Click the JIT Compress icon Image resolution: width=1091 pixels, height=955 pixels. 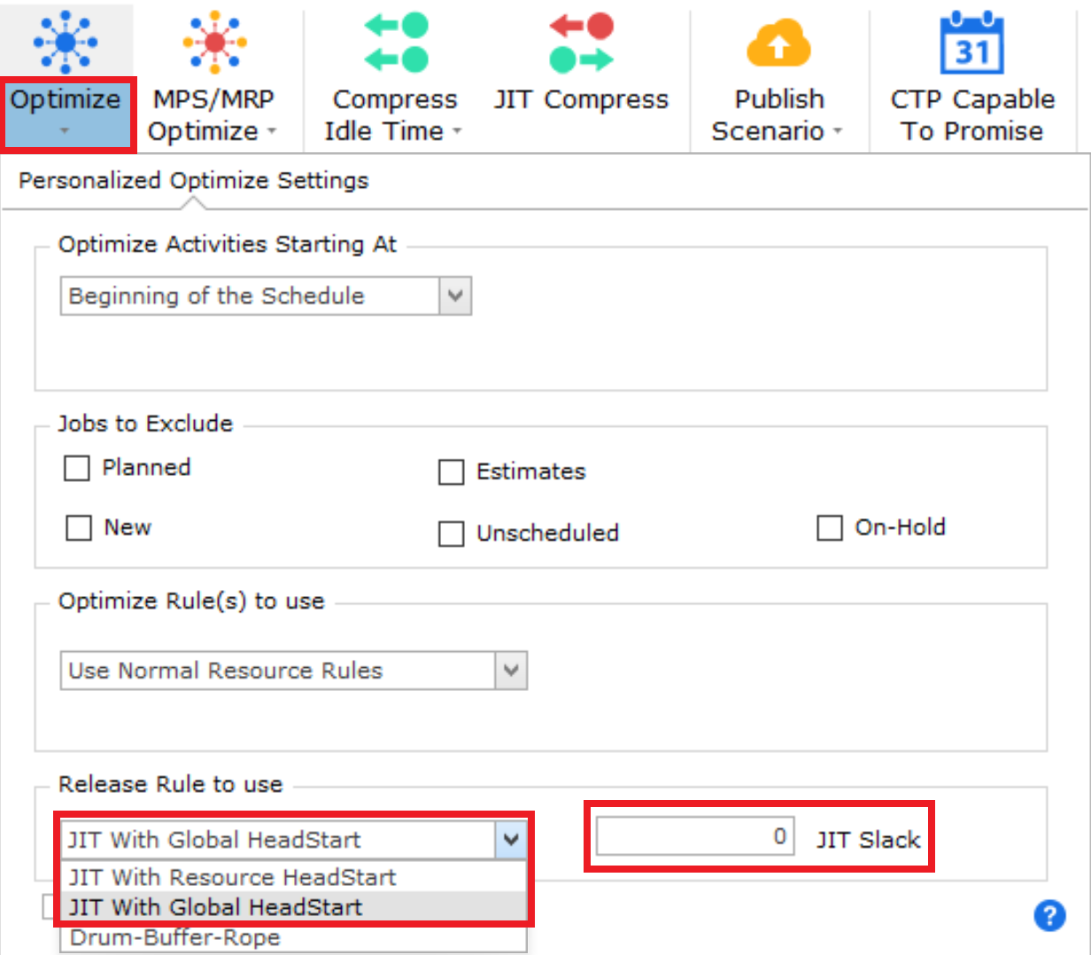click(x=581, y=42)
